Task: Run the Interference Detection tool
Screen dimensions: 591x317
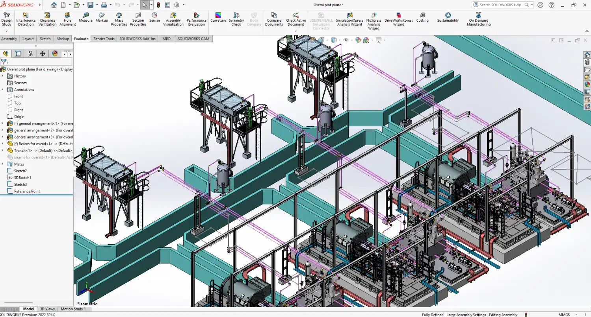Action: 26,19
